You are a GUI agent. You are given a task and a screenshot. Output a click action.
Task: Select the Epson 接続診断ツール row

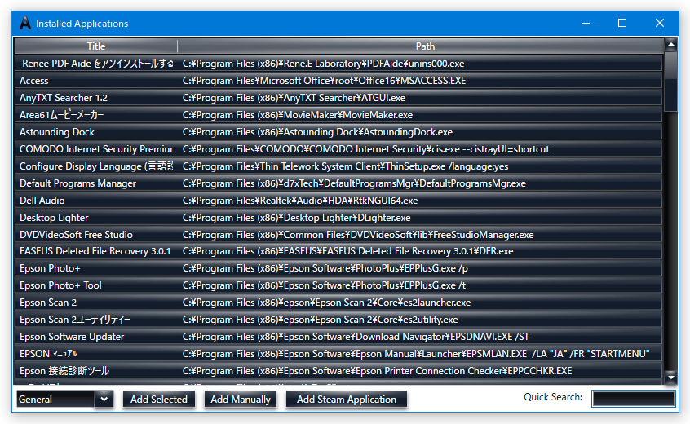click(338, 371)
